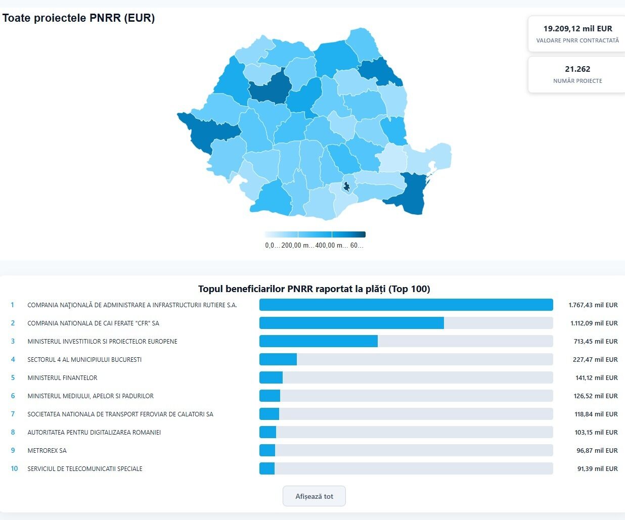The width and height of the screenshot is (625, 520).
Task: Click the infrastructurii rutiere company progress bar
Action: coord(406,305)
